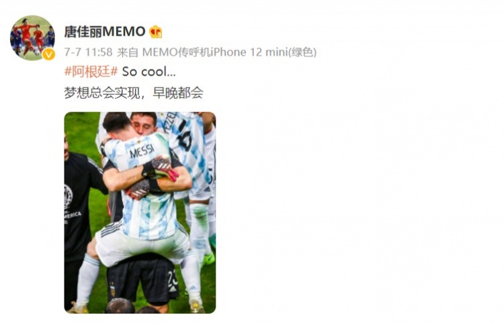The width and height of the screenshot is (504, 325).
Task: Click the crown membership icon beside username
Action: (x=156, y=32)
